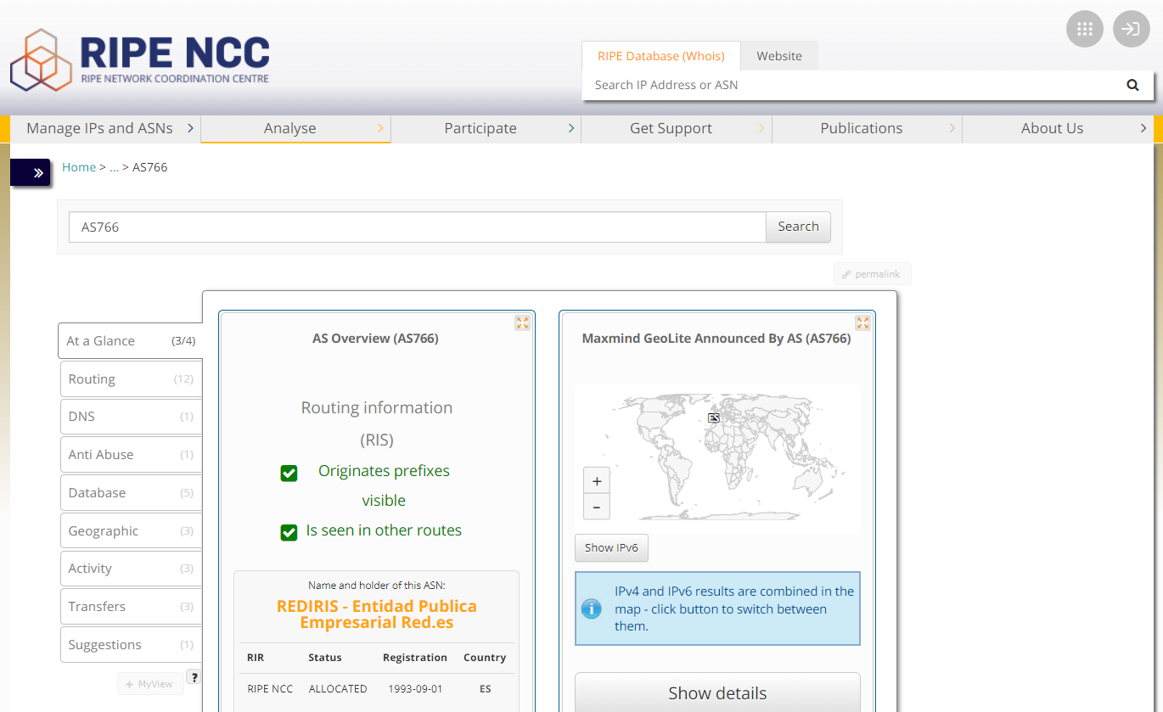The image size is (1163, 712).
Task: Click the login arrow icon
Action: click(x=1131, y=29)
